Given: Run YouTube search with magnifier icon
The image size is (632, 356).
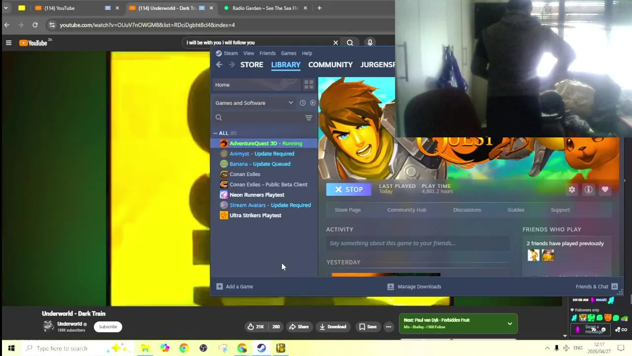Looking at the screenshot, I should 350,43.
